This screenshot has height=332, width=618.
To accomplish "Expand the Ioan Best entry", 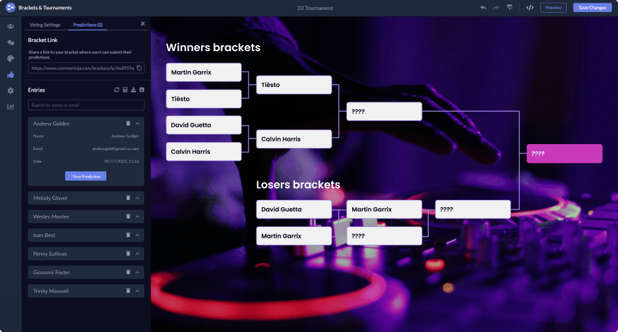I will (138, 235).
